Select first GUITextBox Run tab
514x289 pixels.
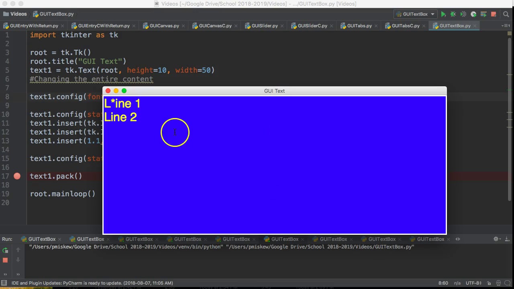tap(42, 239)
